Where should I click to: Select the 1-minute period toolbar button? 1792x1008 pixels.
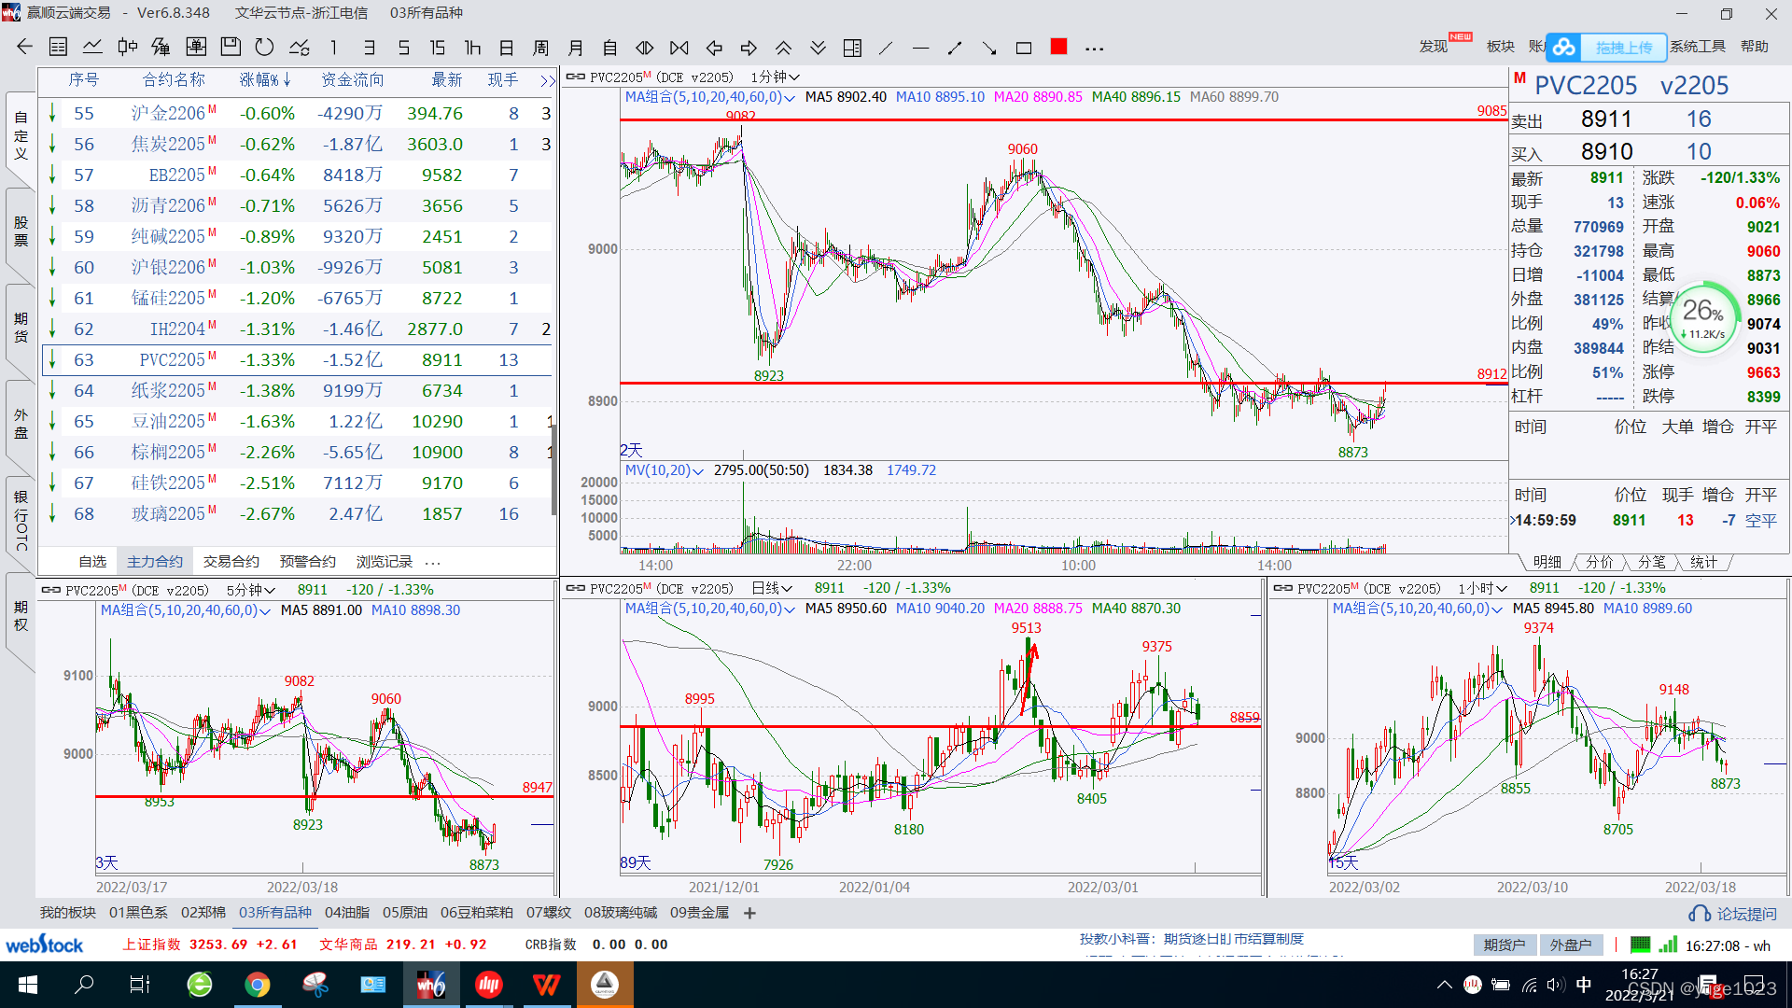[x=334, y=48]
